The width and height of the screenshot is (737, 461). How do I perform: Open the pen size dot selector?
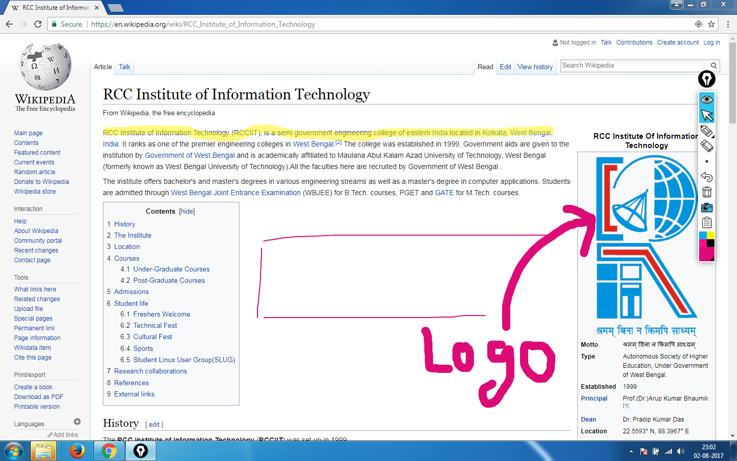[707, 161]
